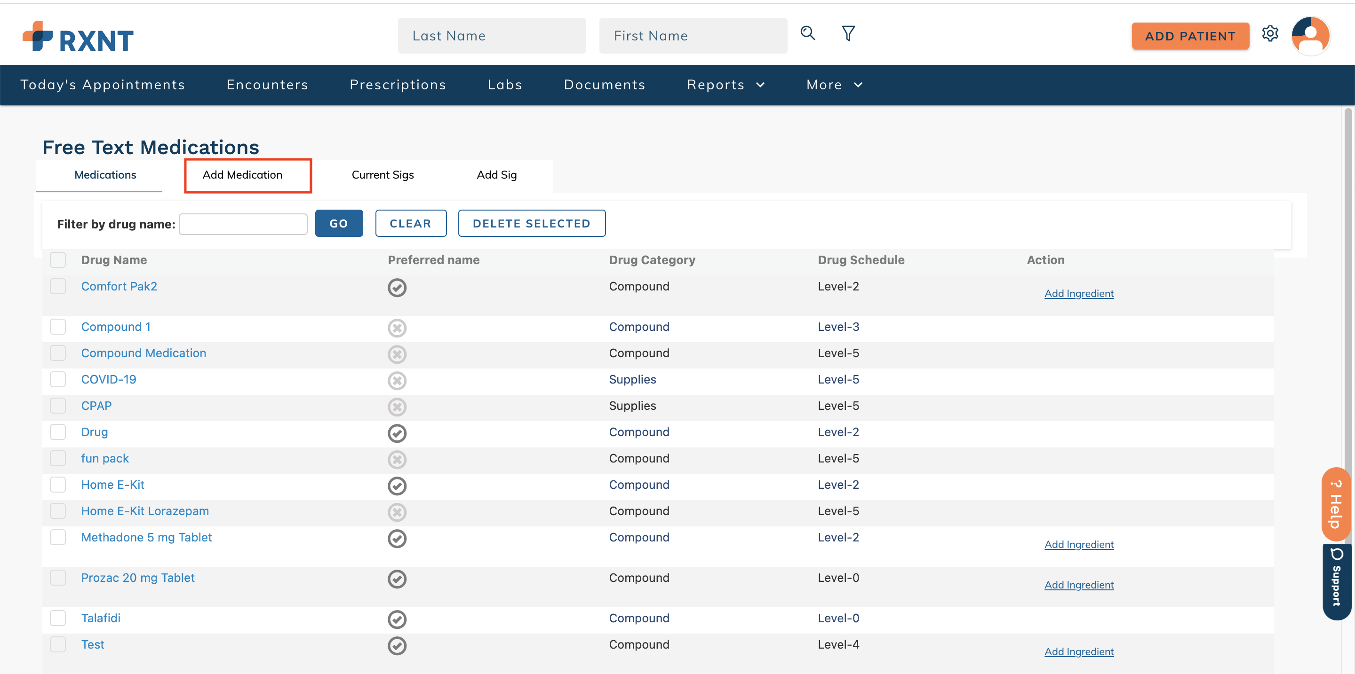Click preferred name X icon for fun pack
This screenshot has height=674, width=1355.
pyautogui.click(x=397, y=459)
